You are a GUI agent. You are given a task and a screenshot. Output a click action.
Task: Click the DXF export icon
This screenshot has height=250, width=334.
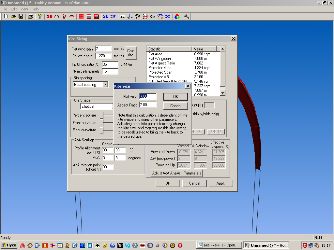click(x=113, y=16)
